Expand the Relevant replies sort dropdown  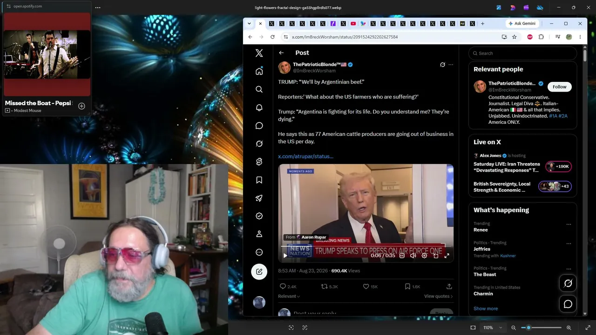point(289,296)
